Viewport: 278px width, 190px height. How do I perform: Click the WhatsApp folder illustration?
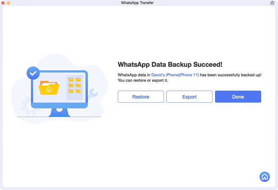pyautogui.click(x=49, y=88)
